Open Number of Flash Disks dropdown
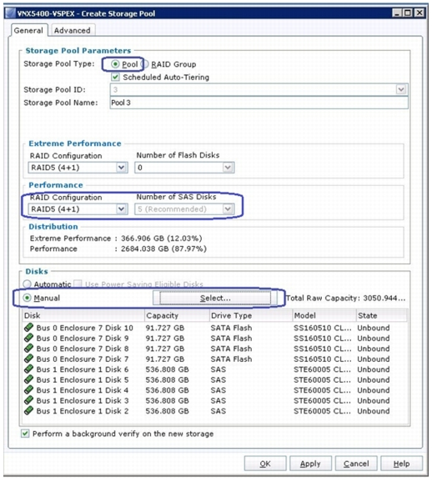Image resolution: width=432 pixels, height=492 pixels. [228, 168]
